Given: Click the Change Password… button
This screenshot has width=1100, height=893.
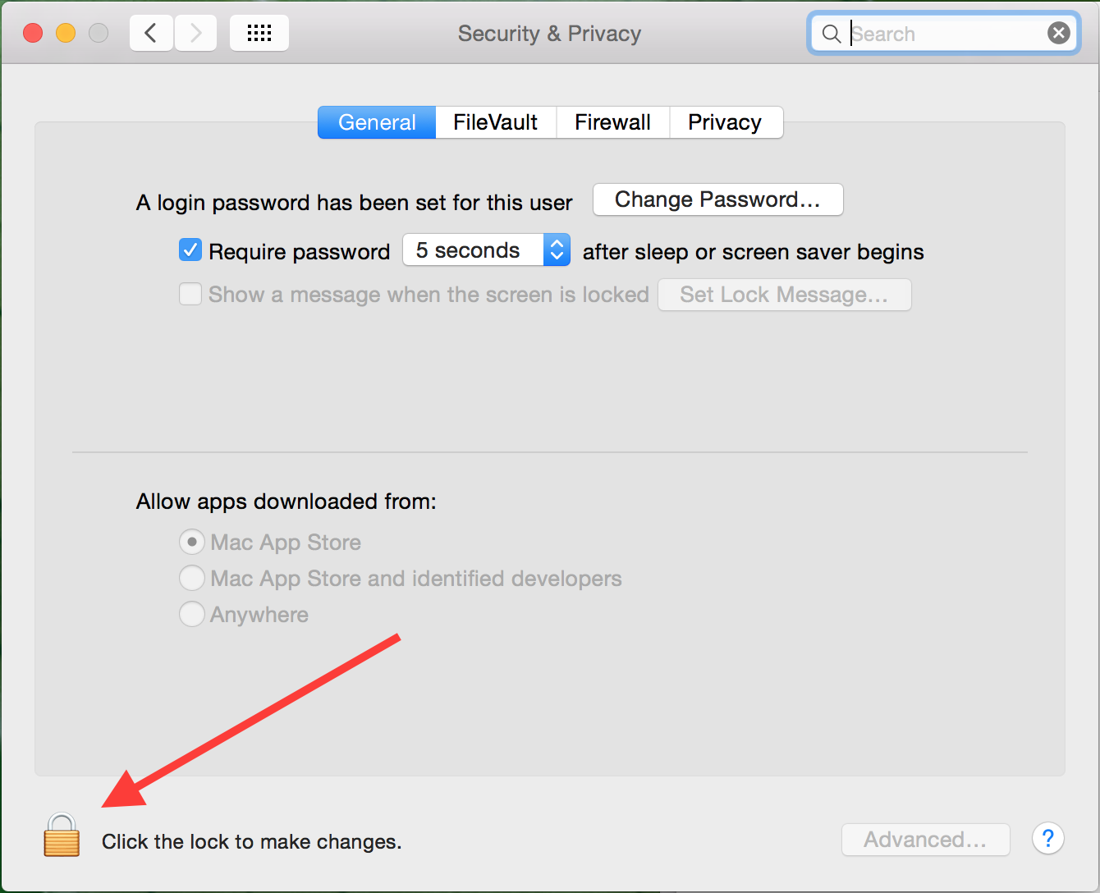Looking at the screenshot, I should [718, 199].
